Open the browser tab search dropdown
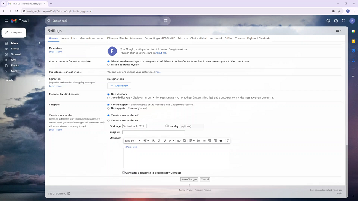358x201 pixels. tap(3, 3)
